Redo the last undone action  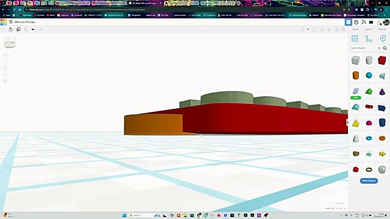pos(40,30)
